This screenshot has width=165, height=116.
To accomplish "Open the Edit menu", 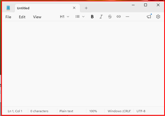I will tap(22, 17).
